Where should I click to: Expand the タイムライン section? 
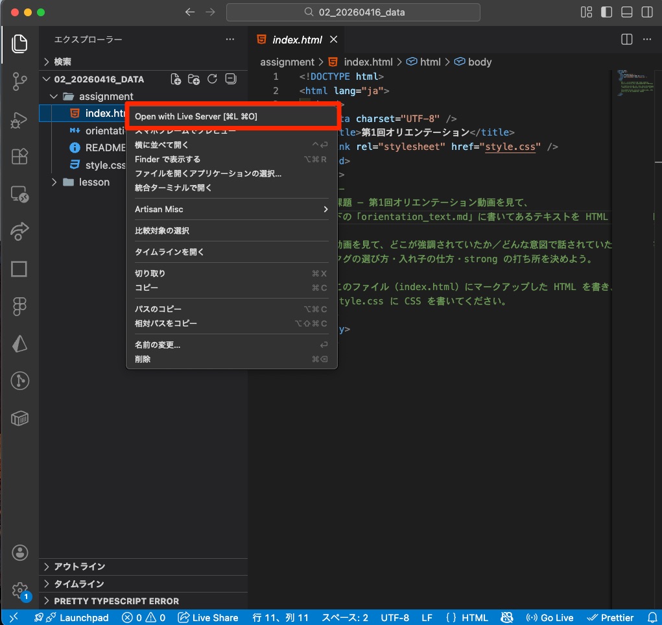[x=143, y=583]
